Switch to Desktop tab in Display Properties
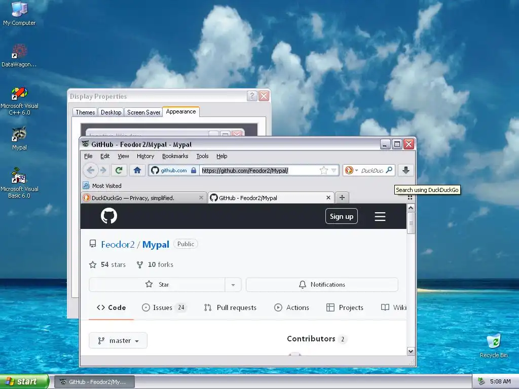Viewport: 519px width, 389px height. point(111,112)
